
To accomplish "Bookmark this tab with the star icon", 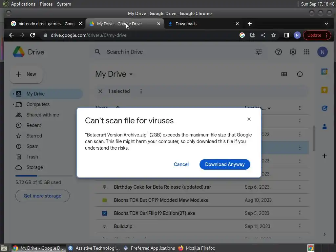I will (x=274, y=35).
